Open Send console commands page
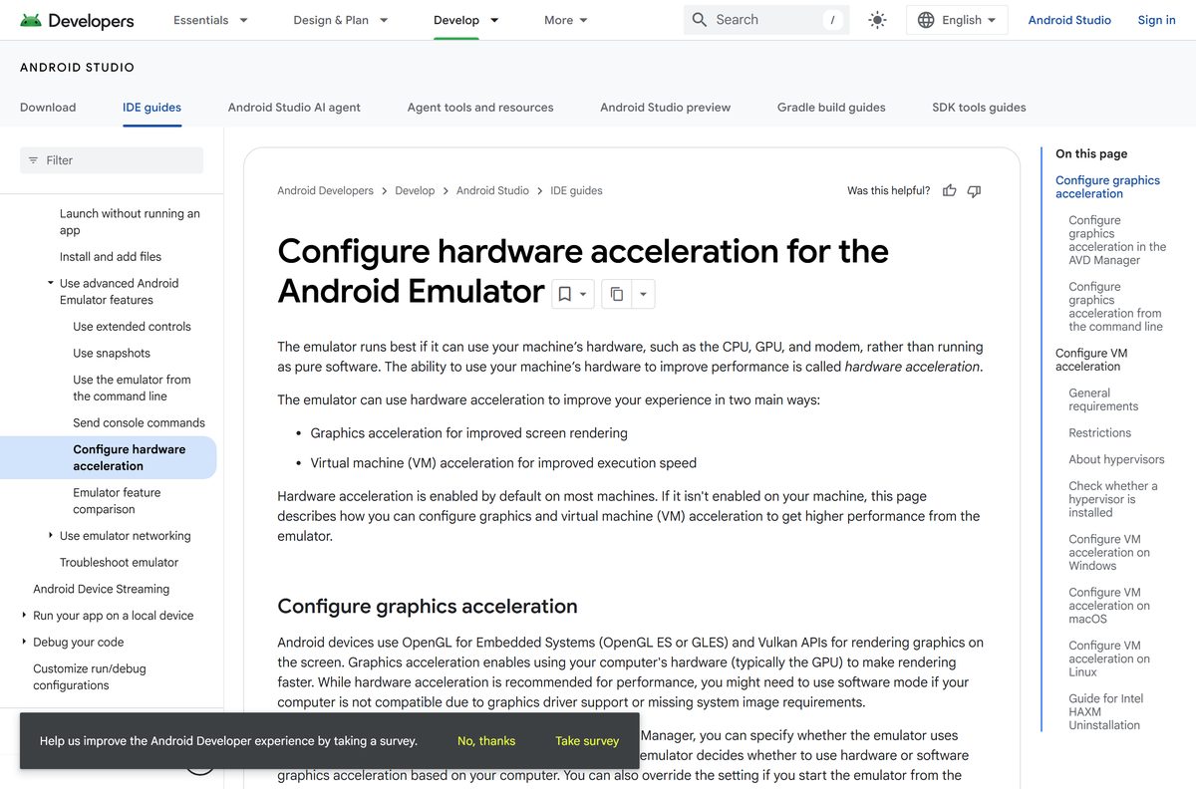This screenshot has height=789, width=1196. (139, 423)
